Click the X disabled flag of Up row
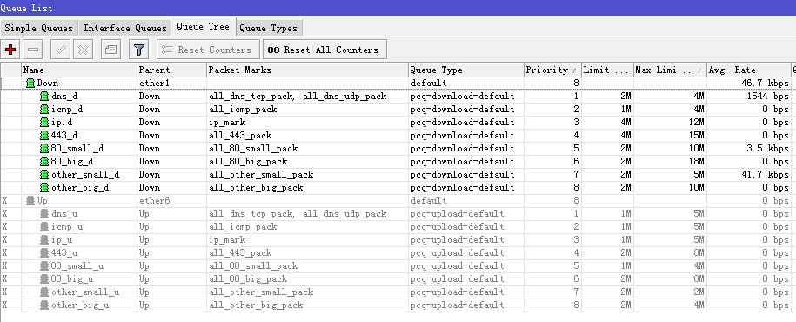Image resolution: width=796 pixels, height=322 pixels. 5,201
